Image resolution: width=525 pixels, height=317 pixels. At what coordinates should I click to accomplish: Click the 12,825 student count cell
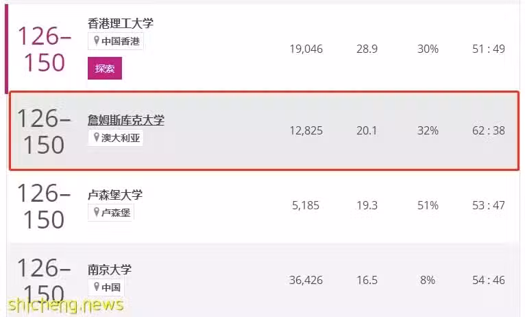coord(306,130)
